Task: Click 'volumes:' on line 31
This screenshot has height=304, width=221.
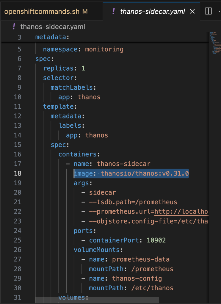Action: click(x=73, y=297)
